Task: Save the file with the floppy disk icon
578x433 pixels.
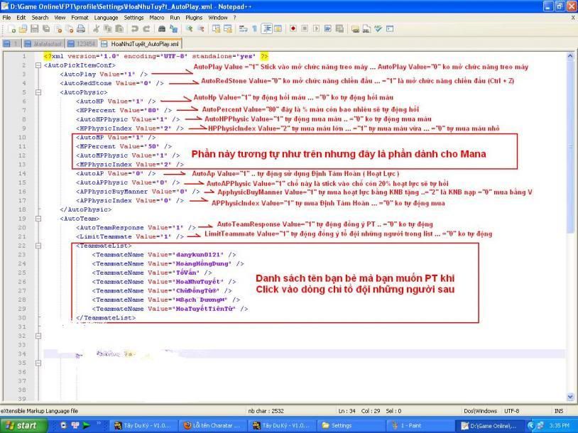Action: pos(35,28)
